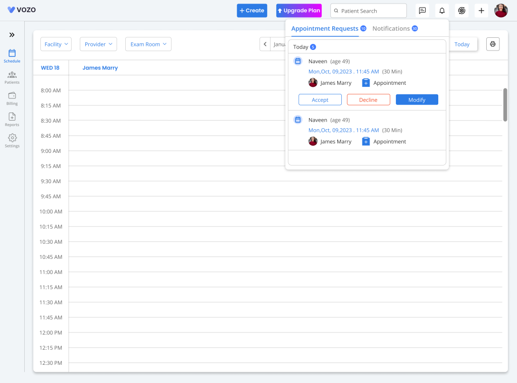The width and height of the screenshot is (517, 383).
Task: Open the notifications bell icon
Action: pos(442,11)
